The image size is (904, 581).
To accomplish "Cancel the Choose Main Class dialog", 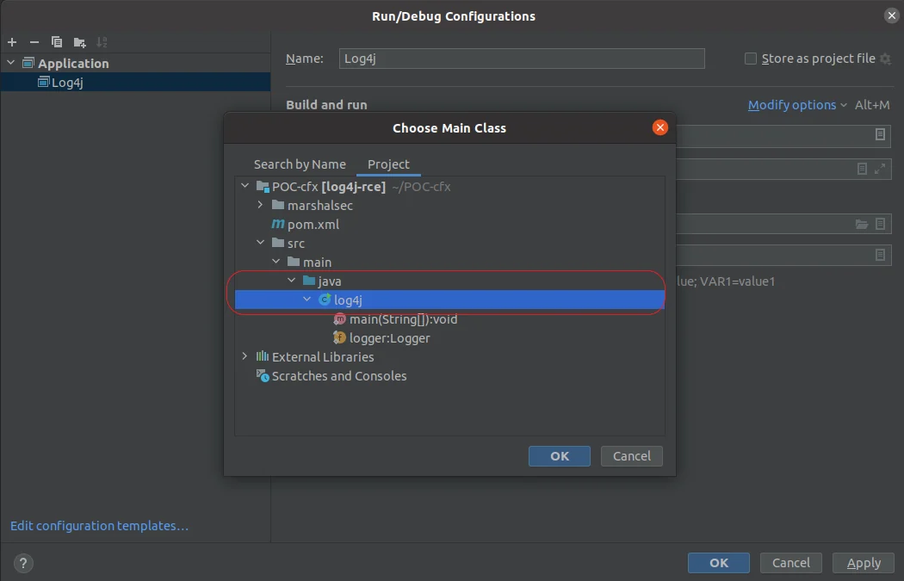I will [631, 456].
